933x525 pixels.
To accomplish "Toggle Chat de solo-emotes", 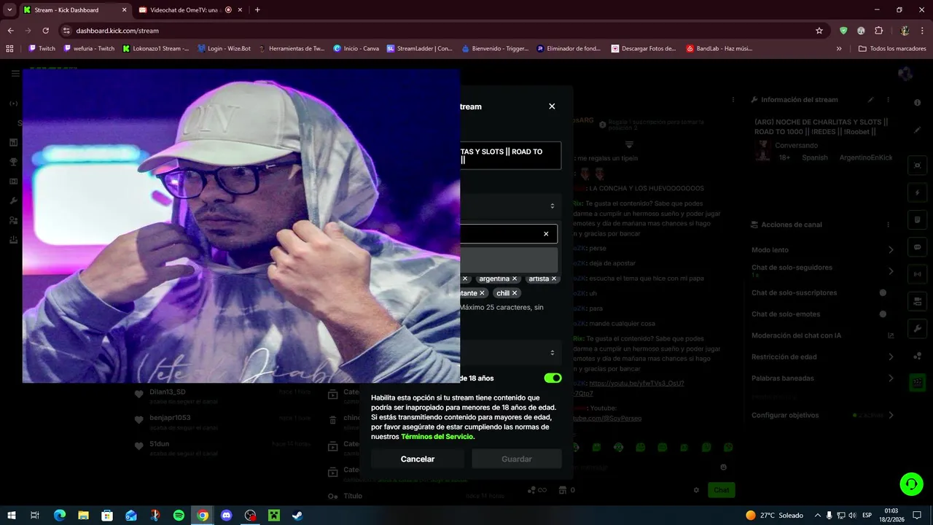I will click(883, 314).
